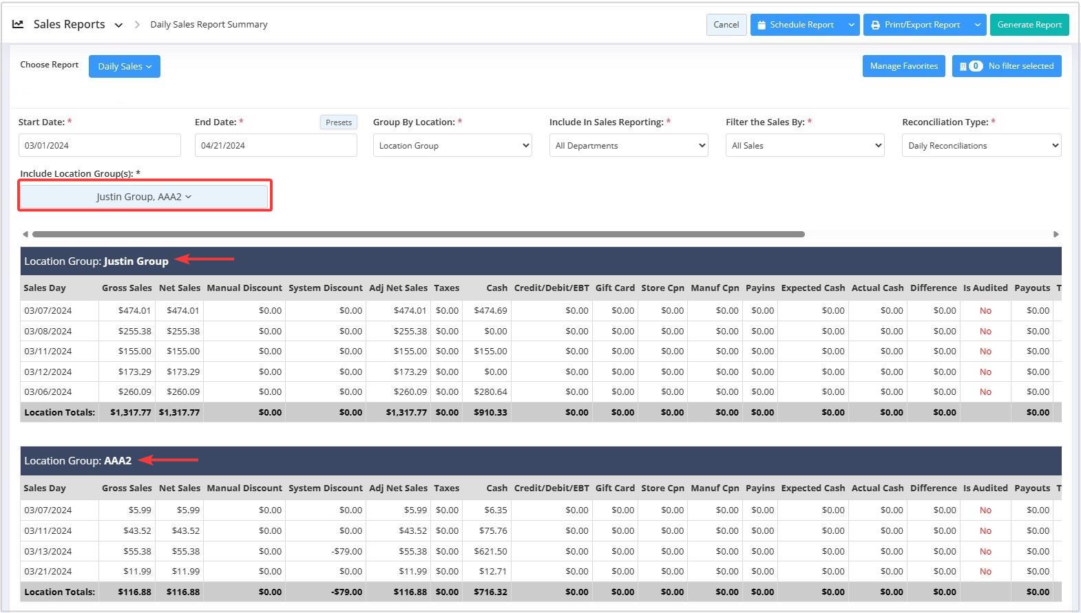Select the 03/08/2024 sales day row
This screenshot has height=613, width=1081.
click(x=540, y=331)
